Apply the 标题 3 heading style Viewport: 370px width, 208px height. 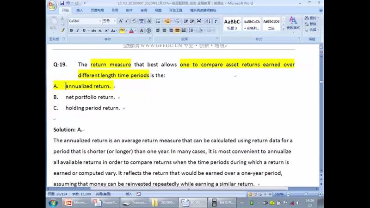point(232,24)
